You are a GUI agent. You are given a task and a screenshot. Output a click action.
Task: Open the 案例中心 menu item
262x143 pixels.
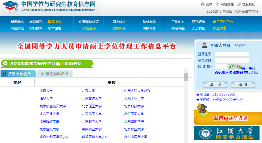click(119, 28)
